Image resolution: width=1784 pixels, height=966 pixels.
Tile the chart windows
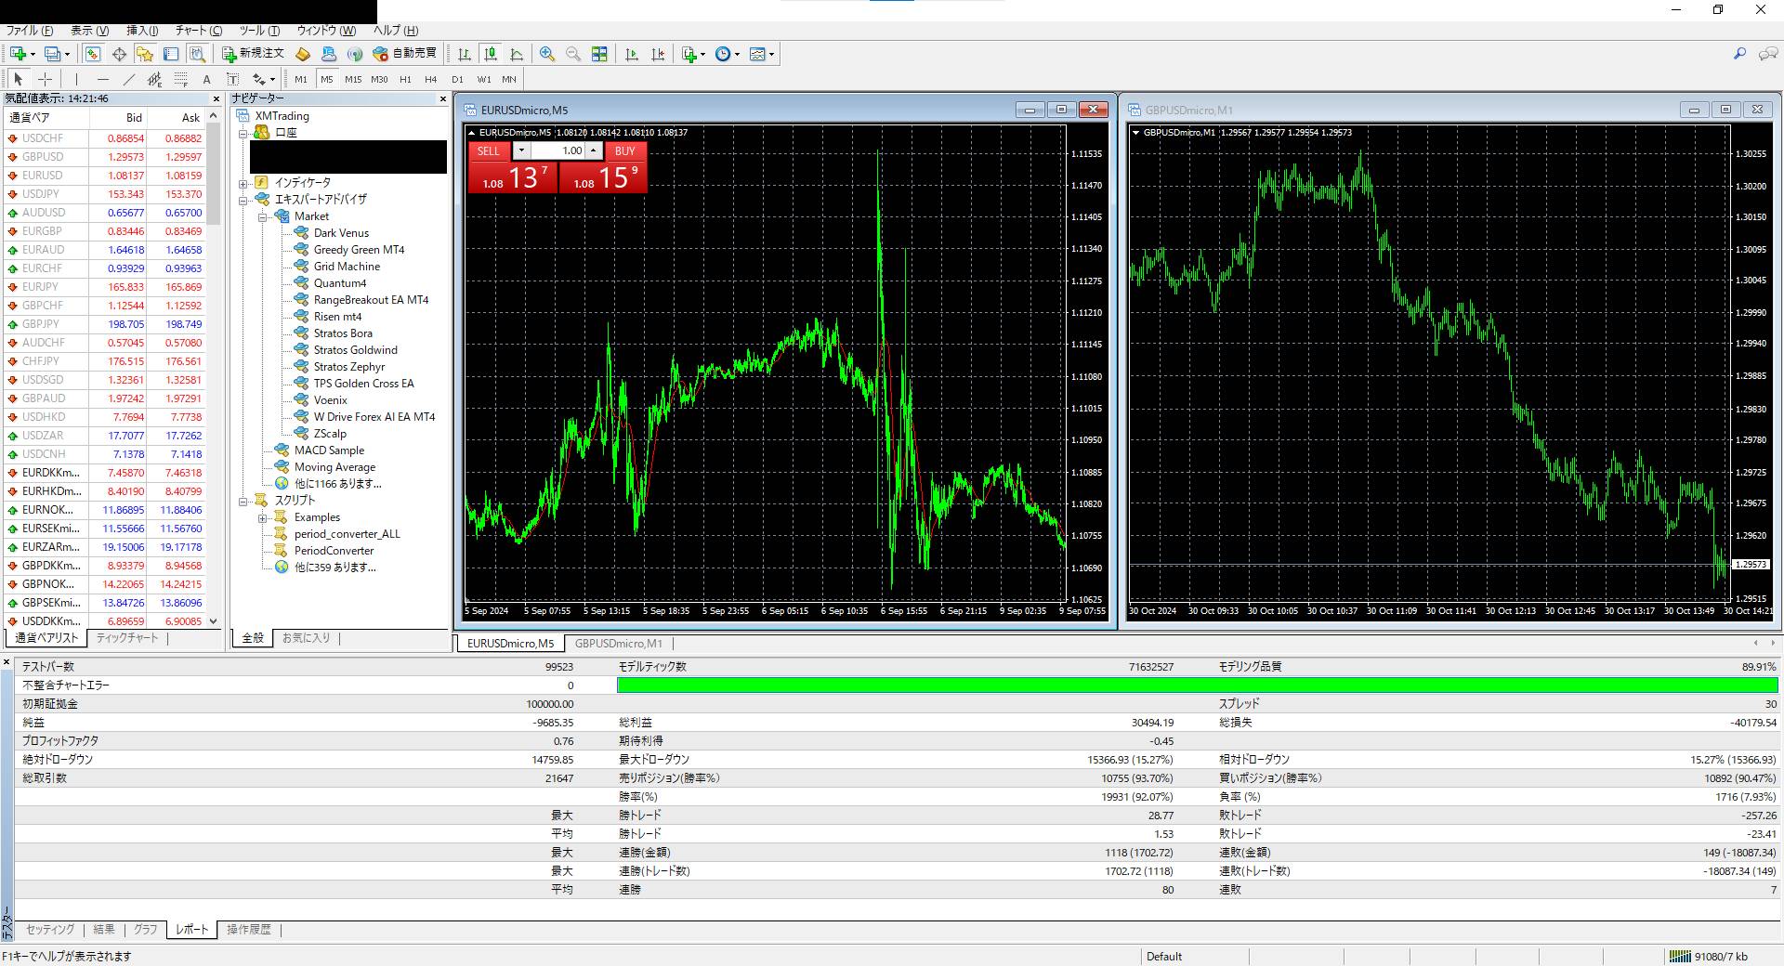tap(599, 54)
